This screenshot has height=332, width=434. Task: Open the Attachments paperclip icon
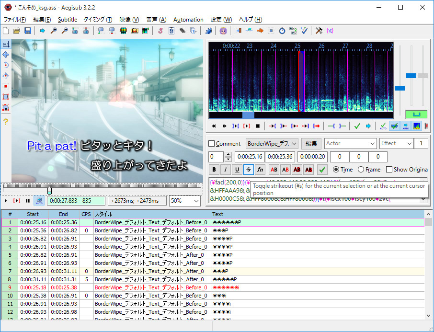(183, 31)
